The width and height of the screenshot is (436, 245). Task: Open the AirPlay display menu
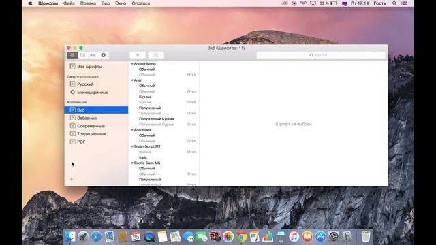[313, 3]
